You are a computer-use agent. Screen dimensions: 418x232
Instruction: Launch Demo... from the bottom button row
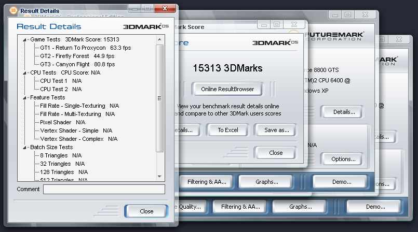(x=375, y=207)
